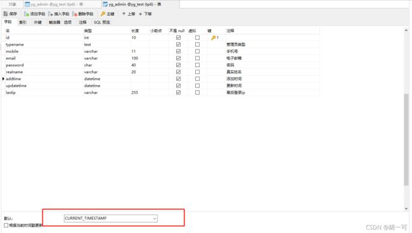Click Delete Field (删除字段) icon
The image size is (412, 233).
[75, 14]
